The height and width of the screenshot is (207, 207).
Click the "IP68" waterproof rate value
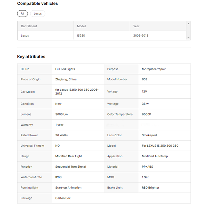click(59, 177)
